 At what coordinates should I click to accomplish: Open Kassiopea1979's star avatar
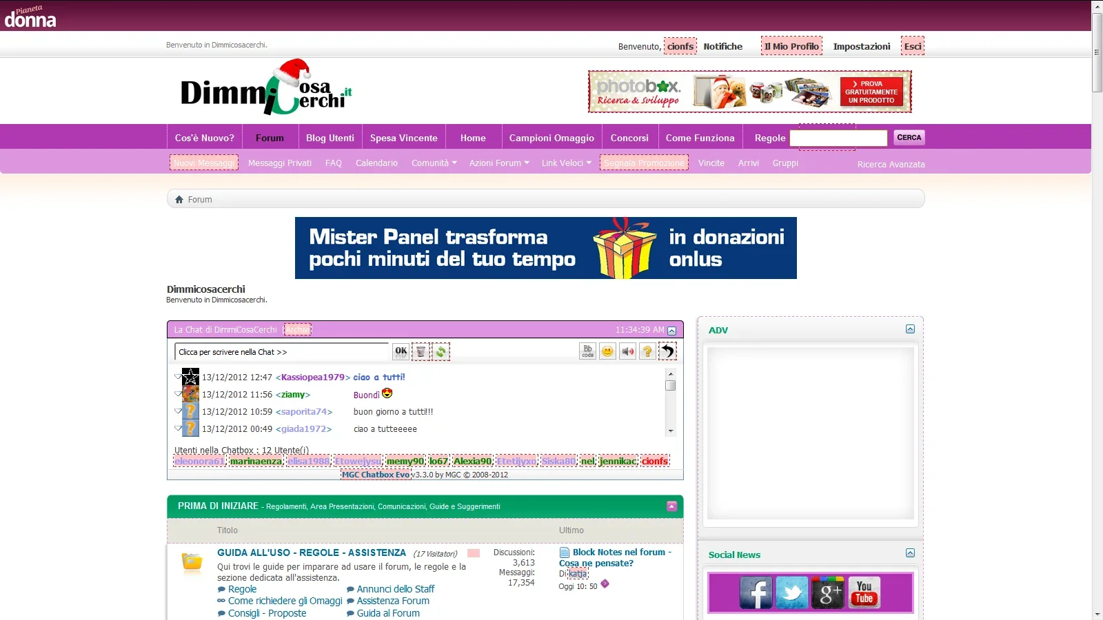(x=190, y=377)
